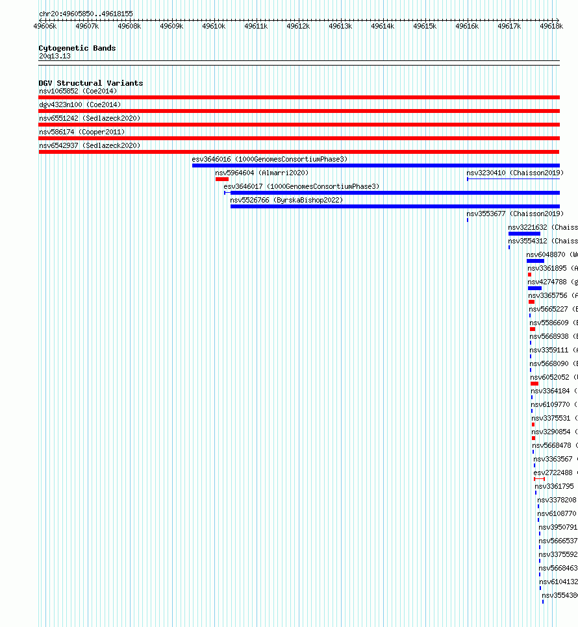Viewport: 578px width, 627px height.
Task: Select the nsv6551242 (Sedlazeck2020) label
Action: tap(90, 118)
